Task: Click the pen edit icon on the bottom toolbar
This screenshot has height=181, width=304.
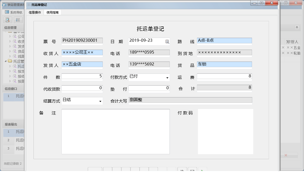Action: 182,171
